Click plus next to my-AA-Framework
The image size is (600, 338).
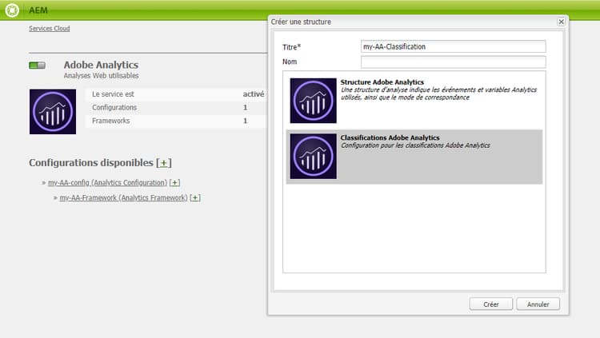195,197
